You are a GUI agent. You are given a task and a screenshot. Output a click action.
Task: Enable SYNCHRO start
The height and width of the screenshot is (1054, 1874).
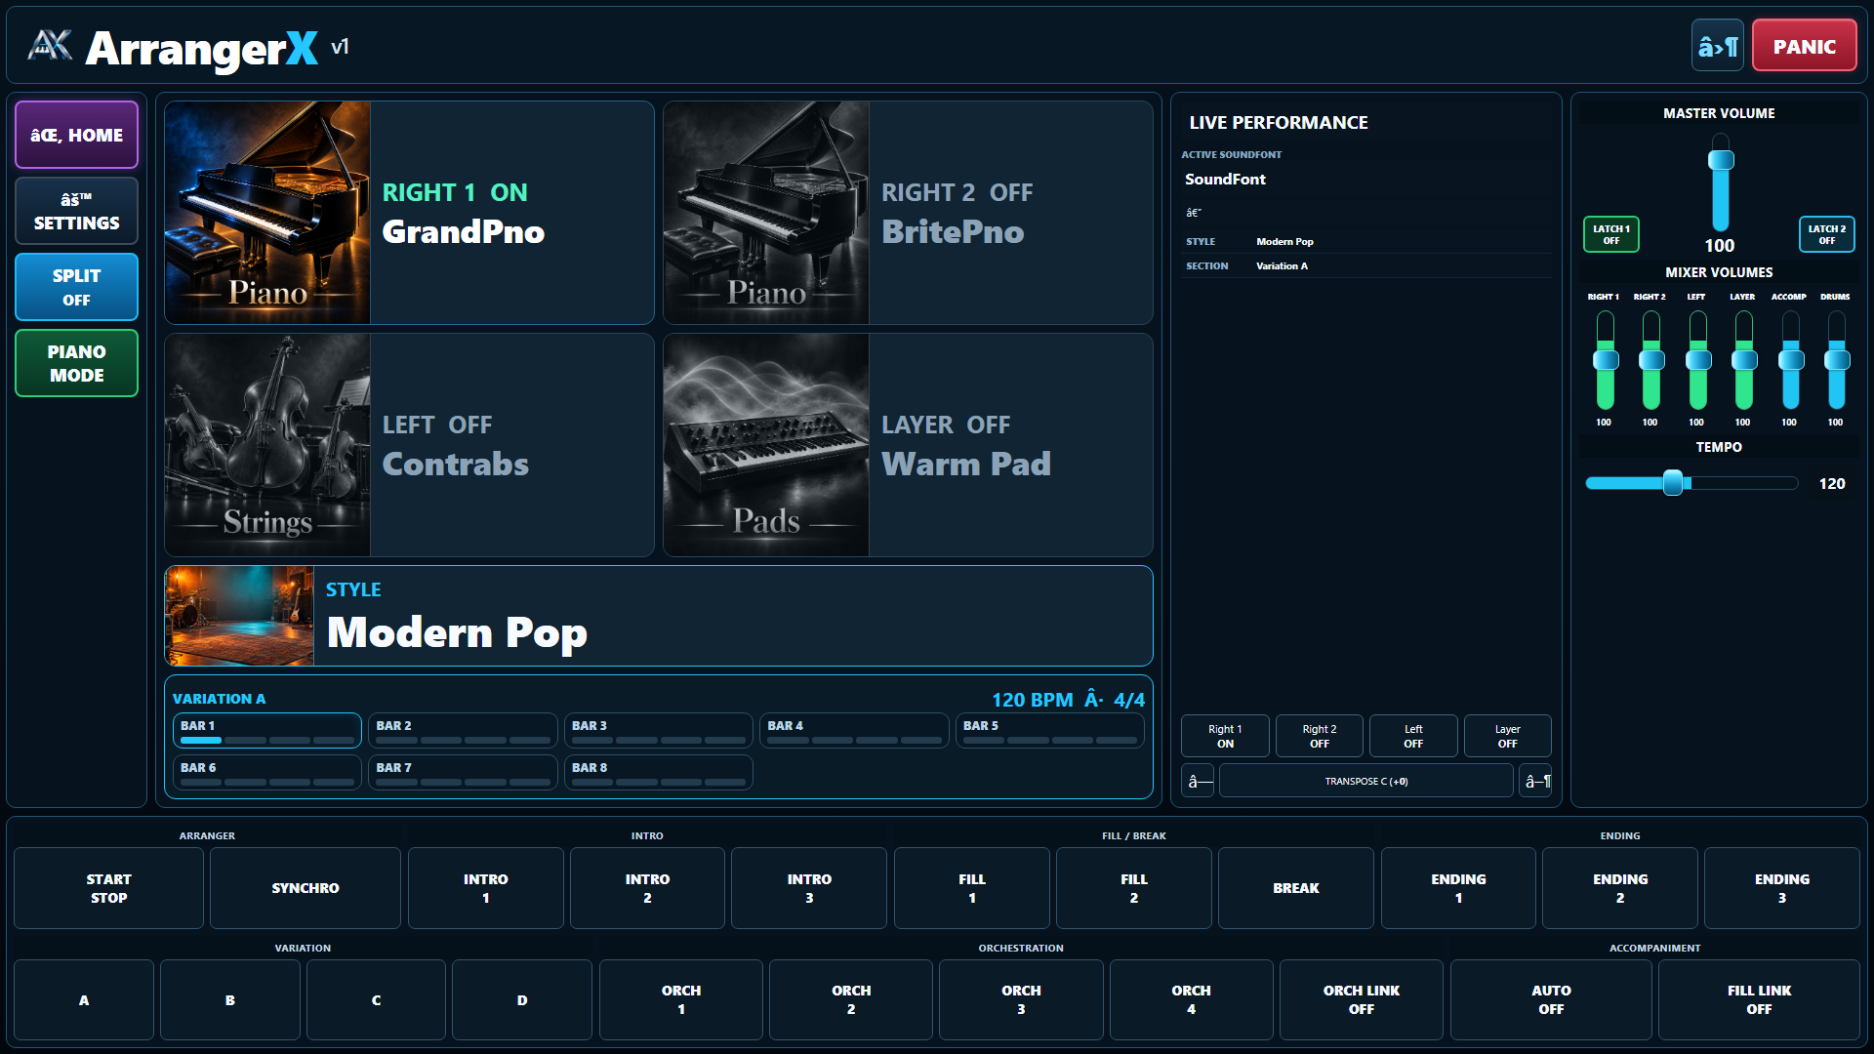pos(305,888)
